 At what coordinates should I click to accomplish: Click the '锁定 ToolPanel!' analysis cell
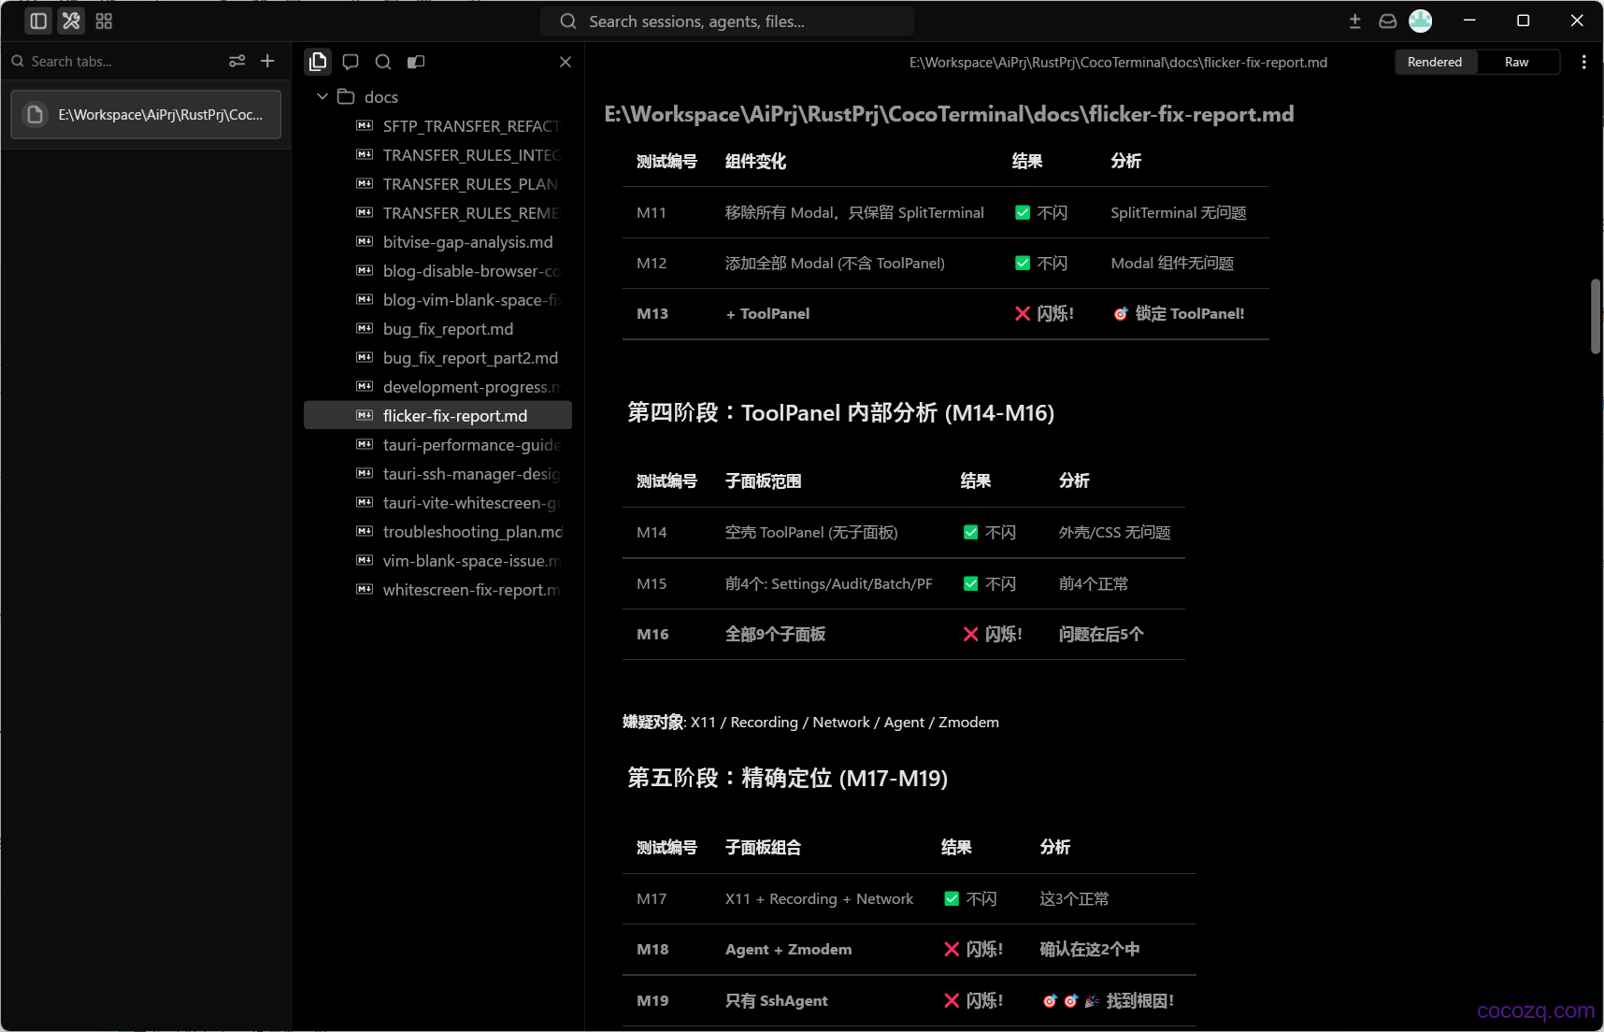pyautogui.click(x=1178, y=313)
